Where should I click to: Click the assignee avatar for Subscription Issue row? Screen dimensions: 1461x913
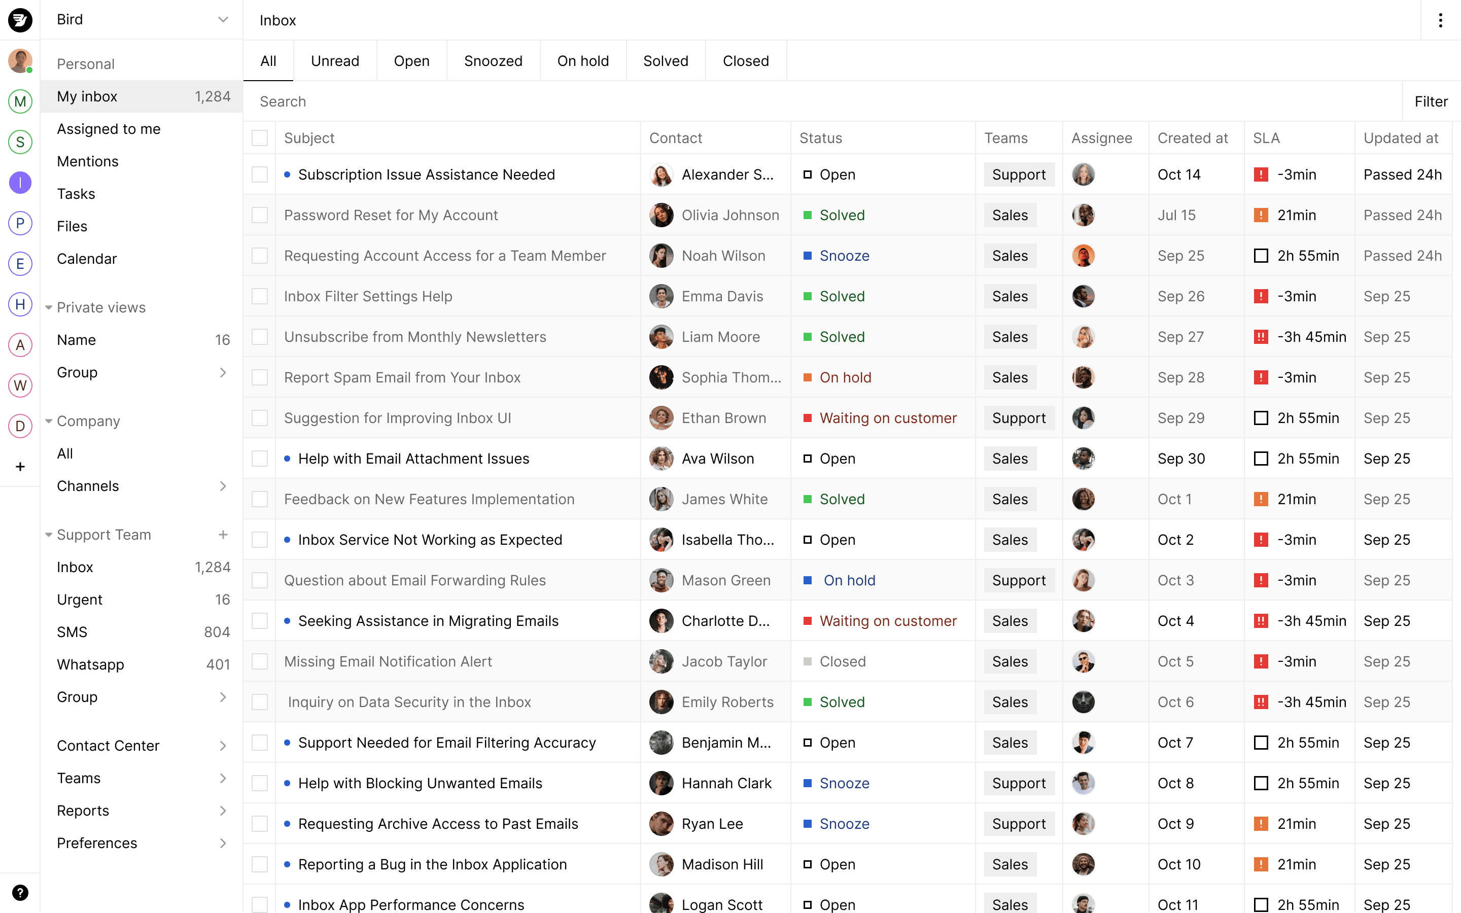point(1083,174)
